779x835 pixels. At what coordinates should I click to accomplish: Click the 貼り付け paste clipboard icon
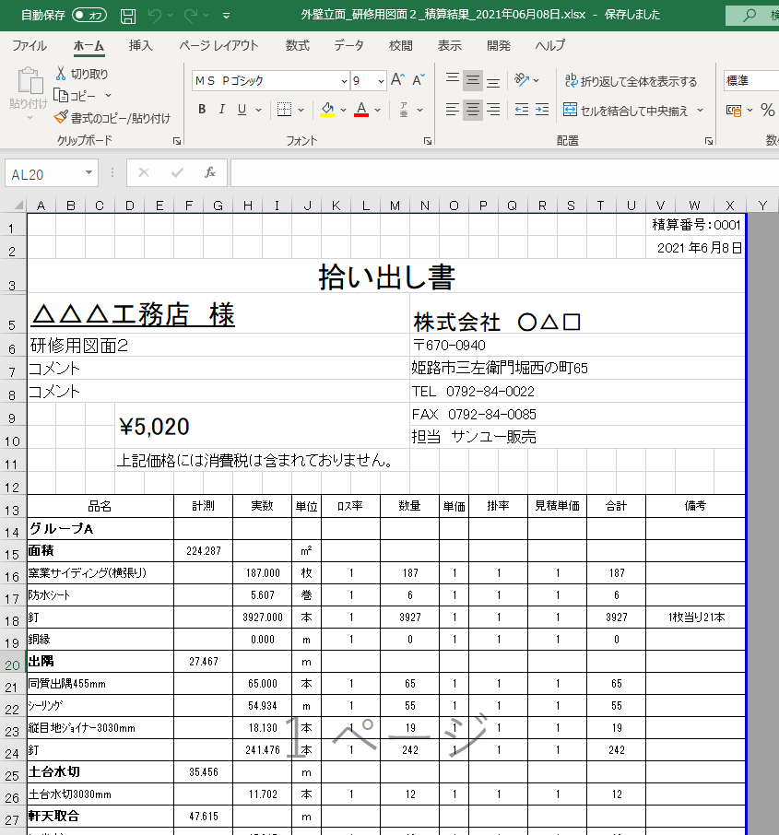point(30,81)
